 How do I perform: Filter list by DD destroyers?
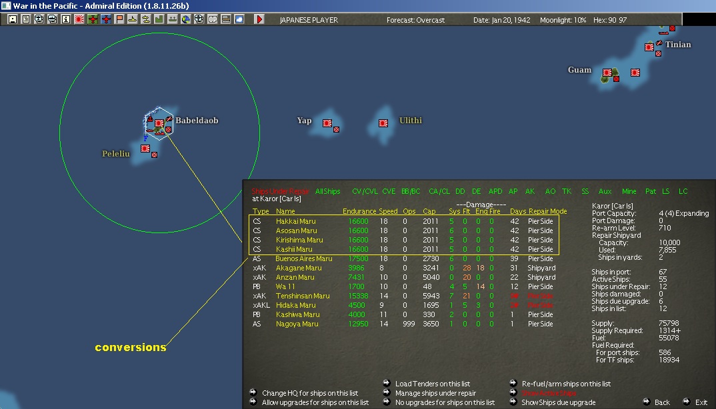[x=460, y=191]
